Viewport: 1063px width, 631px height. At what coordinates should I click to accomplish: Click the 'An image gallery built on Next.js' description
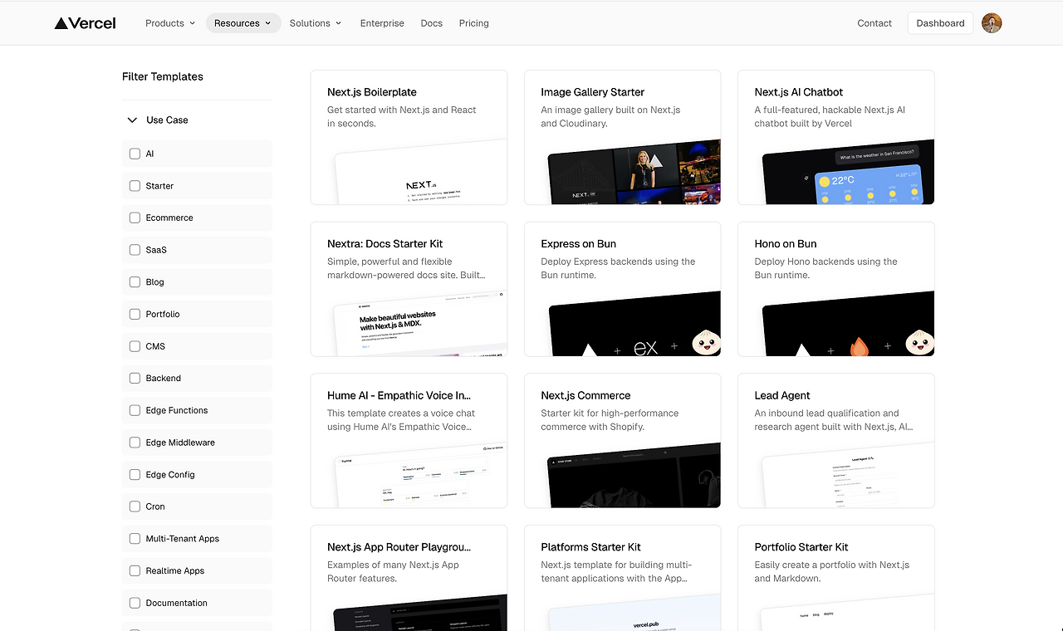click(610, 116)
